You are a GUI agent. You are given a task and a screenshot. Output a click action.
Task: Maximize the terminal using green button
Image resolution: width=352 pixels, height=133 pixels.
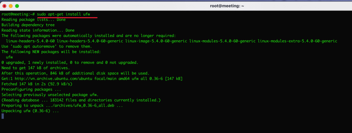coord(17,6)
